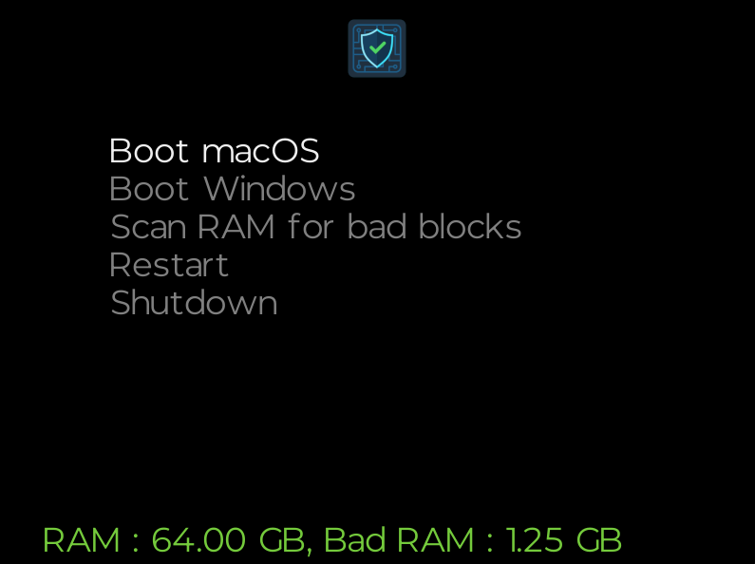755x564 pixels.
Task: Click the word Windows in second entry
Action: (x=279, y=189)
